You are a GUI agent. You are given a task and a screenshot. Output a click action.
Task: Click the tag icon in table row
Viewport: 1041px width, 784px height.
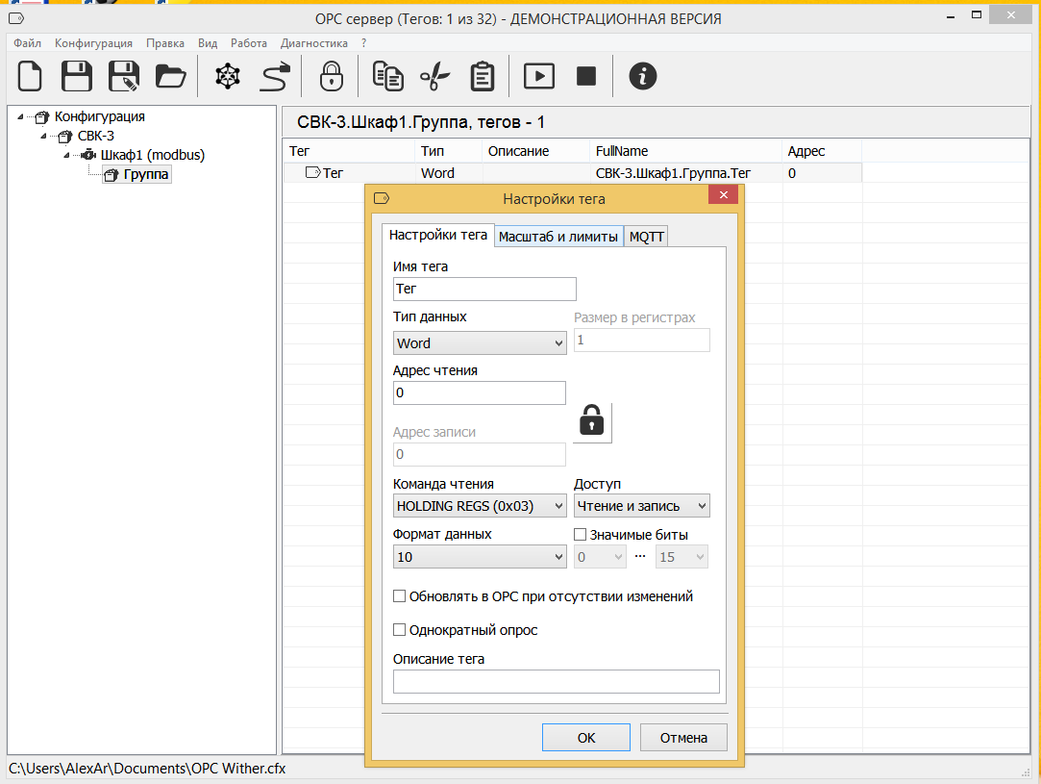312,173
